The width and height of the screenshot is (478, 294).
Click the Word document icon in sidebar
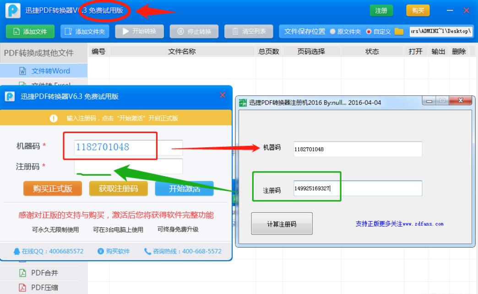(x=22, y=71)
